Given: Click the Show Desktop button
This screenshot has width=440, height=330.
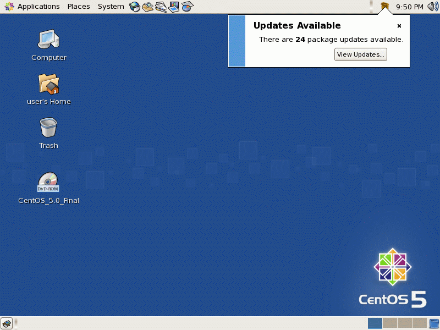Looking at the screenshot, I should point(5,323).
